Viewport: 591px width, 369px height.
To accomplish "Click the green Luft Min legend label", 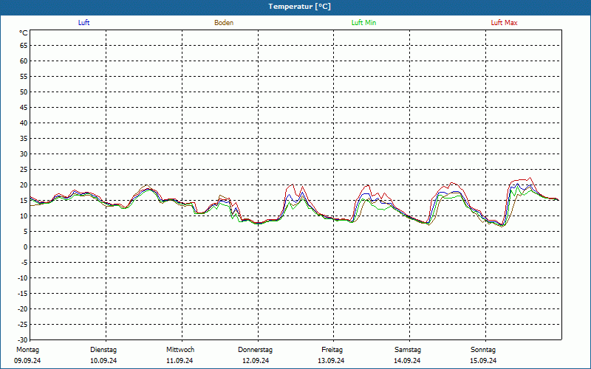I will pos(363,23).
